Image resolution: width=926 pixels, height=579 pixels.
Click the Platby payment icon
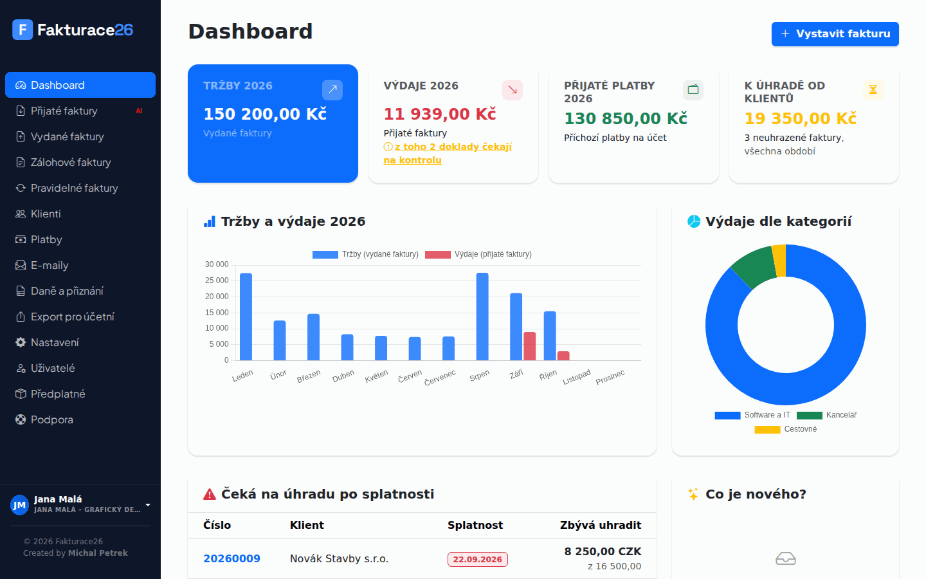[21, 239]
